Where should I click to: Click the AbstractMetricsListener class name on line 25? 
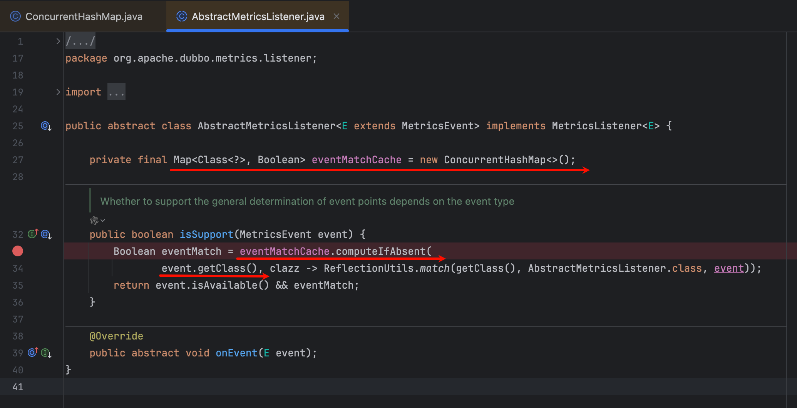pyautogui.click(x=267, y=126)
